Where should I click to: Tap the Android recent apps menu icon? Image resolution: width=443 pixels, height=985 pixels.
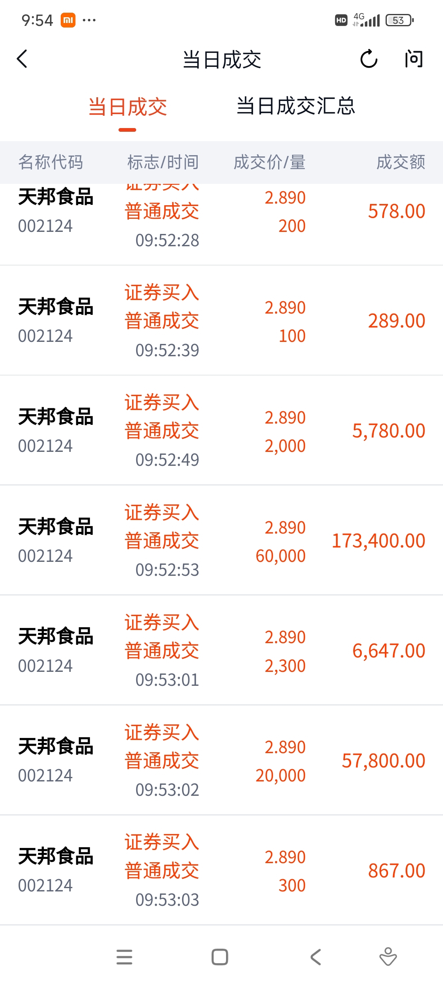[x=124, y=957]
